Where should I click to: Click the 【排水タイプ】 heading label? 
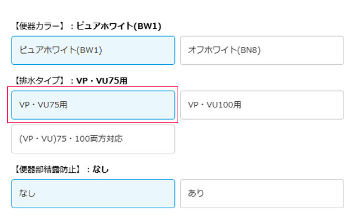coord(38,81)
